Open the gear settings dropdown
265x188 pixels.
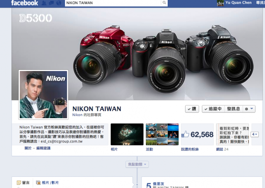click(x=249, y=109)
